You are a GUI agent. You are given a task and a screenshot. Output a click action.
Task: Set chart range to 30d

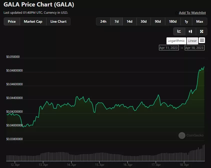point(143,21)
